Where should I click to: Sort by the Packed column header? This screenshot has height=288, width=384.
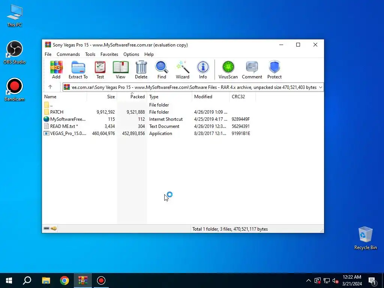pos(132,97)
